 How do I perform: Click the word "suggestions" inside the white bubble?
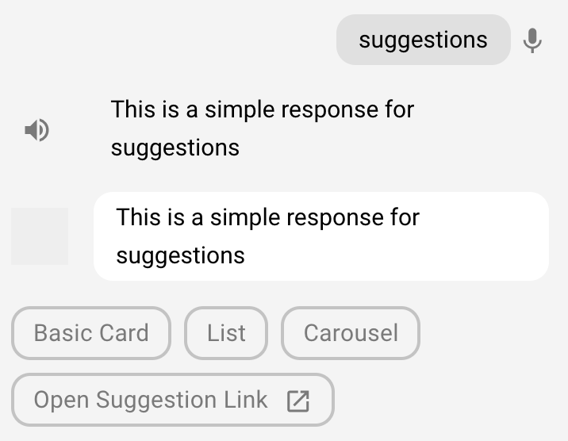tap(180, 256)
